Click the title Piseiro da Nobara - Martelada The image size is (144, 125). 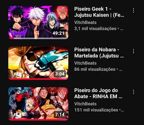tap(99, 53)
